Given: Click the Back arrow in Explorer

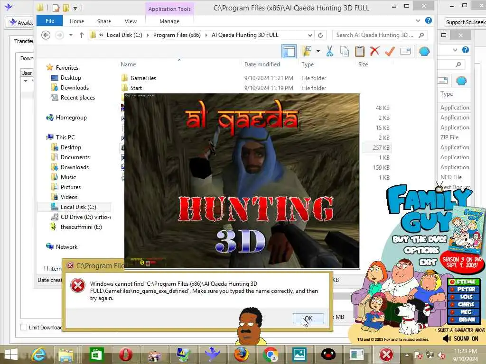Looking at the screenshot, I should (x=46, y=35).
